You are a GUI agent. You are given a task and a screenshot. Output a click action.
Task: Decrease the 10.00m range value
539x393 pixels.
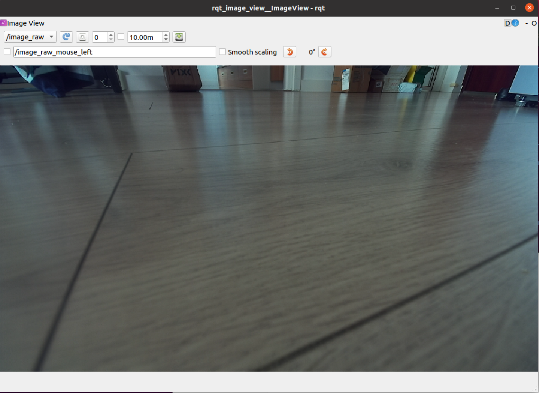(x=166, y=39)
